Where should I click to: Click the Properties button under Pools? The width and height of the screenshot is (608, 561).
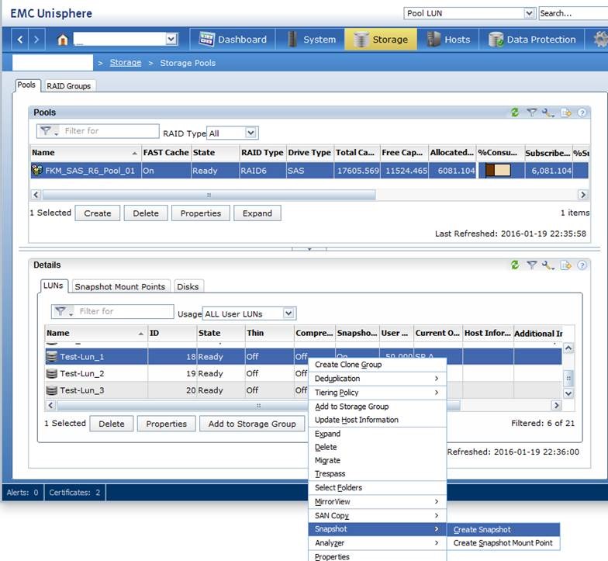[x=200, y=213]
